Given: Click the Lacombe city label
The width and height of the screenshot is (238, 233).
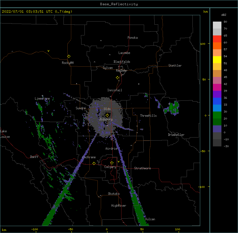Looking at the screenshot, I should 124,53.
